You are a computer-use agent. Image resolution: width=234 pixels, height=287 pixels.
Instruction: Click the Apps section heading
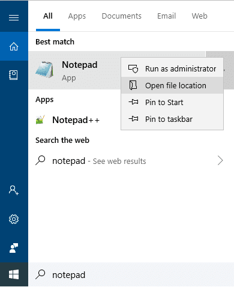coord(44,100)
